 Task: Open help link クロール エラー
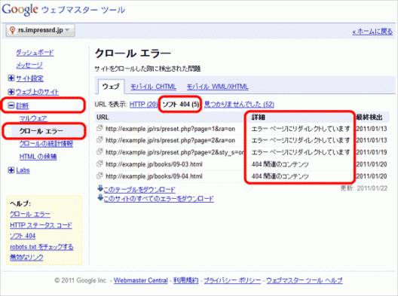pyautogui.click(x=30, y=215)
